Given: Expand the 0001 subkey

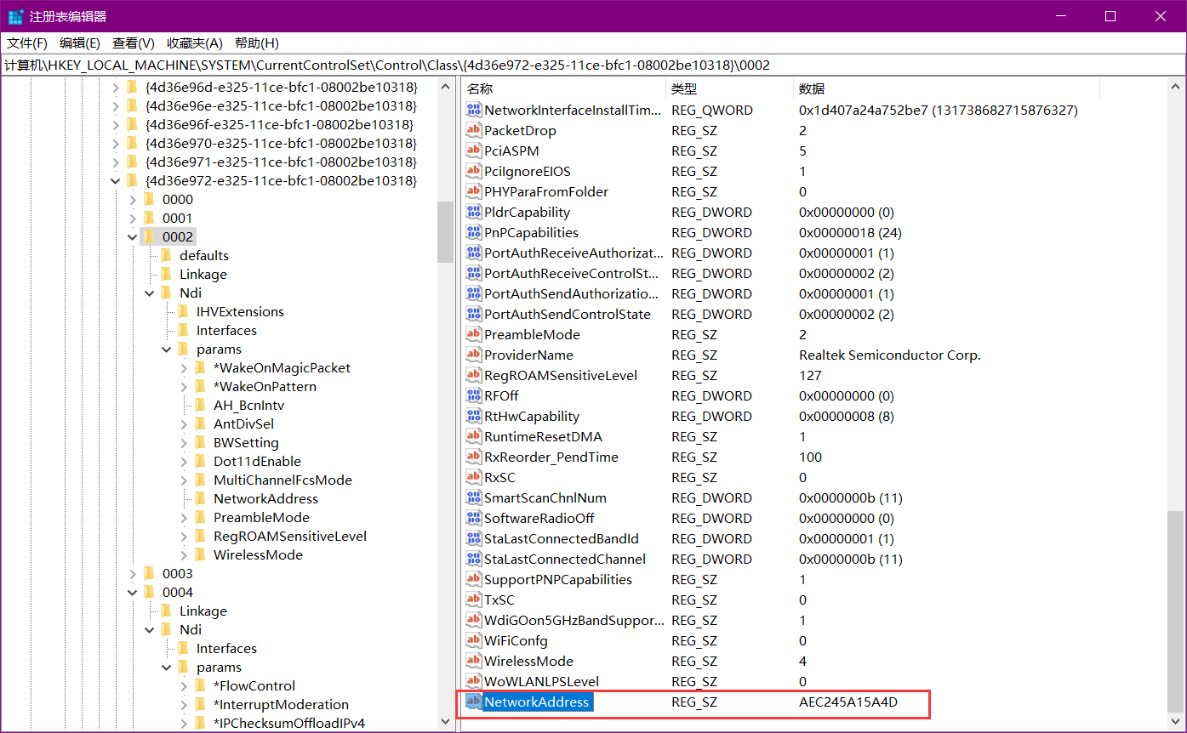Looking at the screenshot, I should [133, 218].
